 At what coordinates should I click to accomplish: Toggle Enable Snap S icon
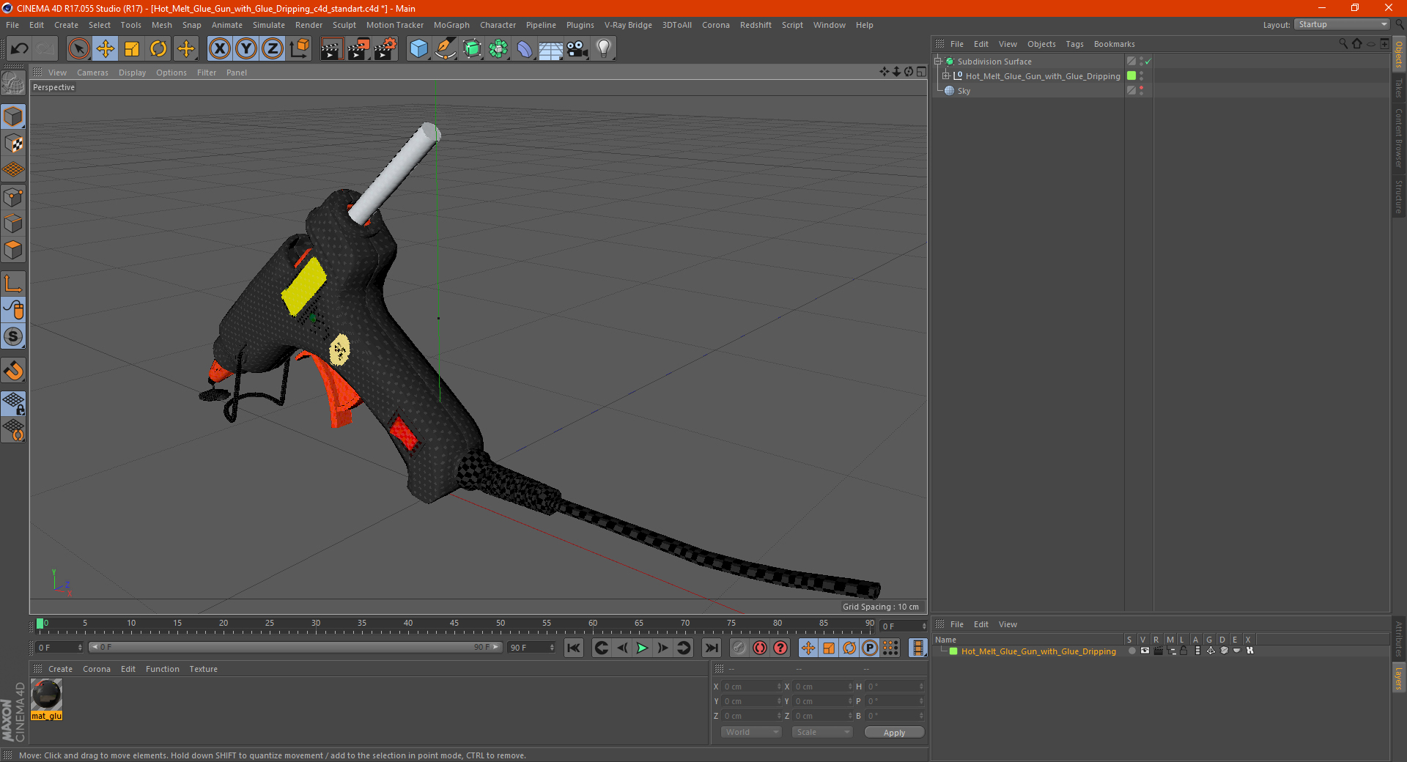click(x=13, y=337)
